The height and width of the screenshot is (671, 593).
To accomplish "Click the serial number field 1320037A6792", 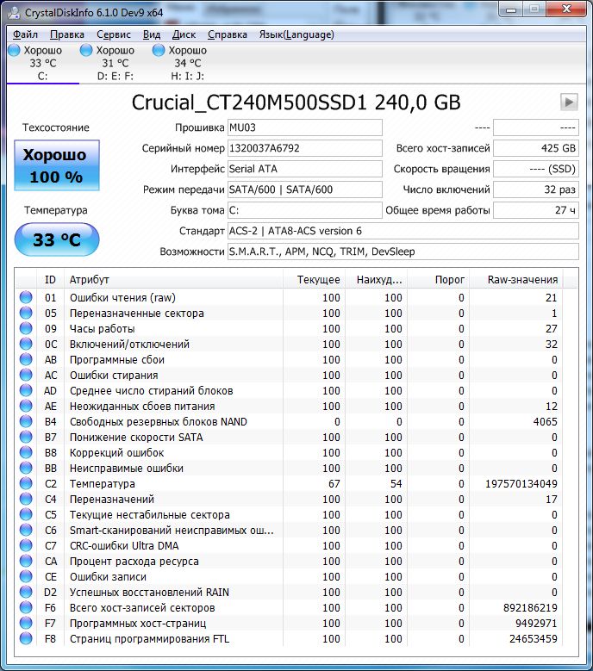I will click(304, 148).
